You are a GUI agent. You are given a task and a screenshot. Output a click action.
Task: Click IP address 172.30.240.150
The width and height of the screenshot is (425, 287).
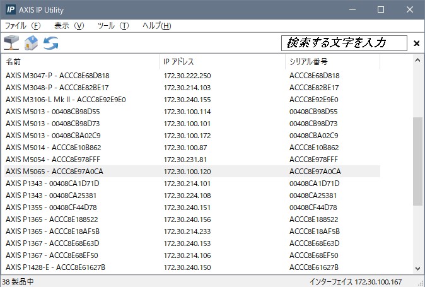187,267
